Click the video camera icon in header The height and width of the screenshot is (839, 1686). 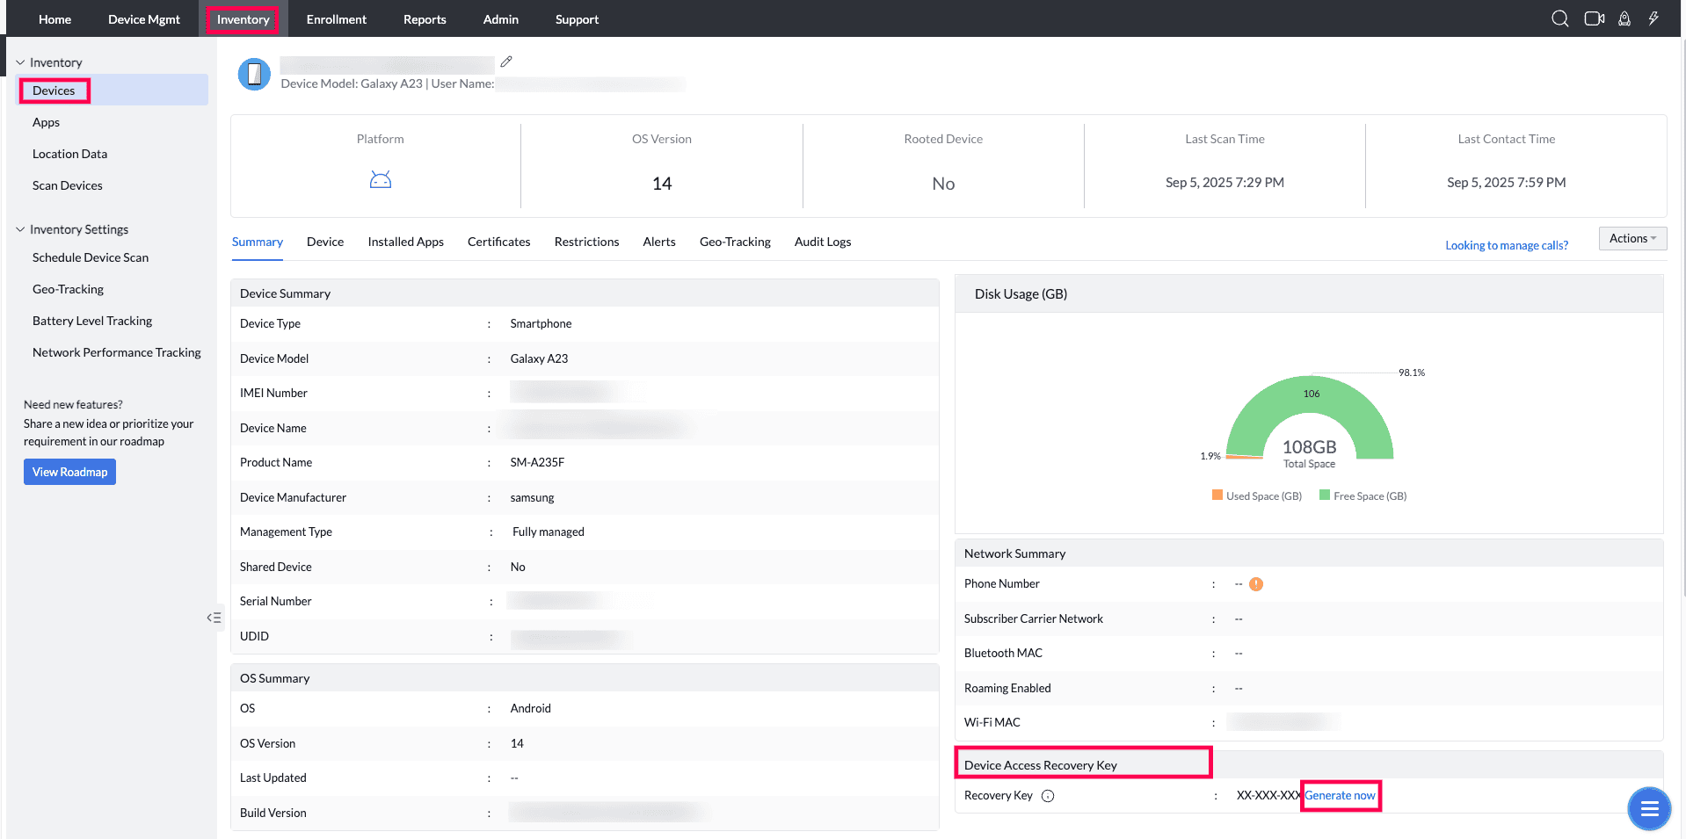click(x=1594, y=18)
